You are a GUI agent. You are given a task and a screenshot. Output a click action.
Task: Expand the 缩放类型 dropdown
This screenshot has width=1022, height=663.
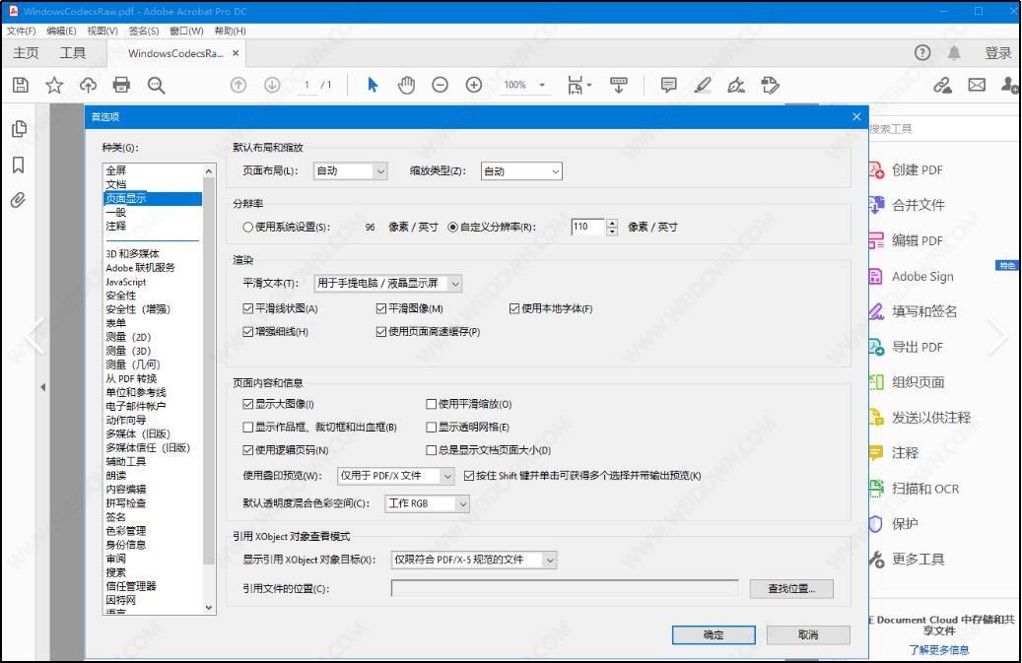[x=520, y=170]
